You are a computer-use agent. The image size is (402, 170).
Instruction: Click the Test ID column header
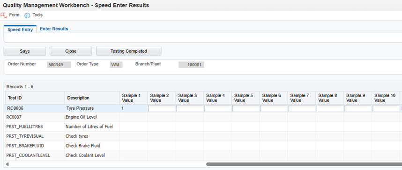35,98
